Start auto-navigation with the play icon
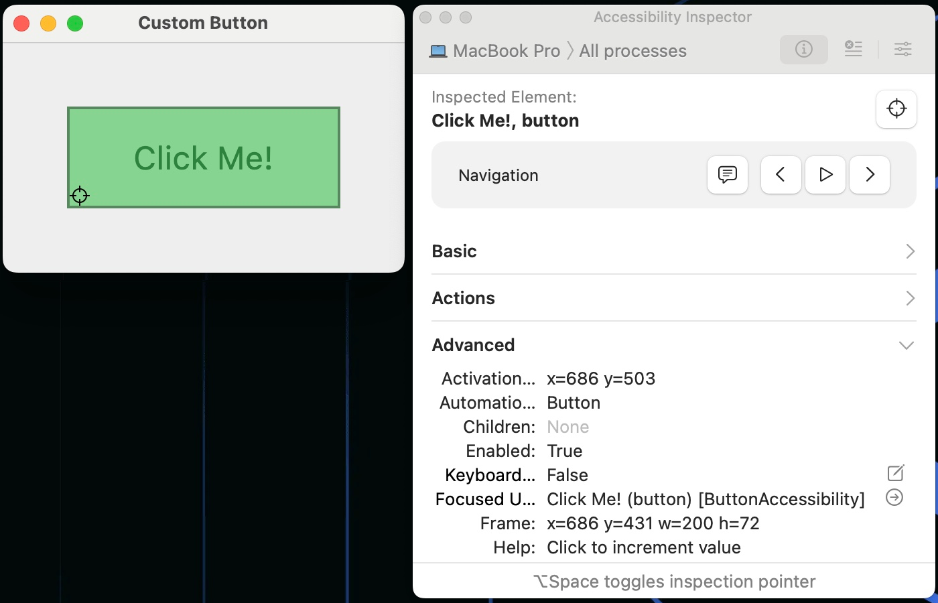This screenshot has width=938, height=603. pos(825,175)
